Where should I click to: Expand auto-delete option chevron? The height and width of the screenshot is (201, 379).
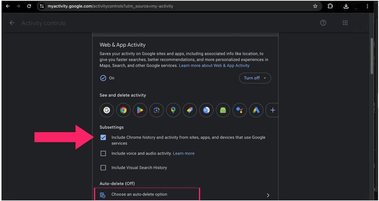pos(268,195)
